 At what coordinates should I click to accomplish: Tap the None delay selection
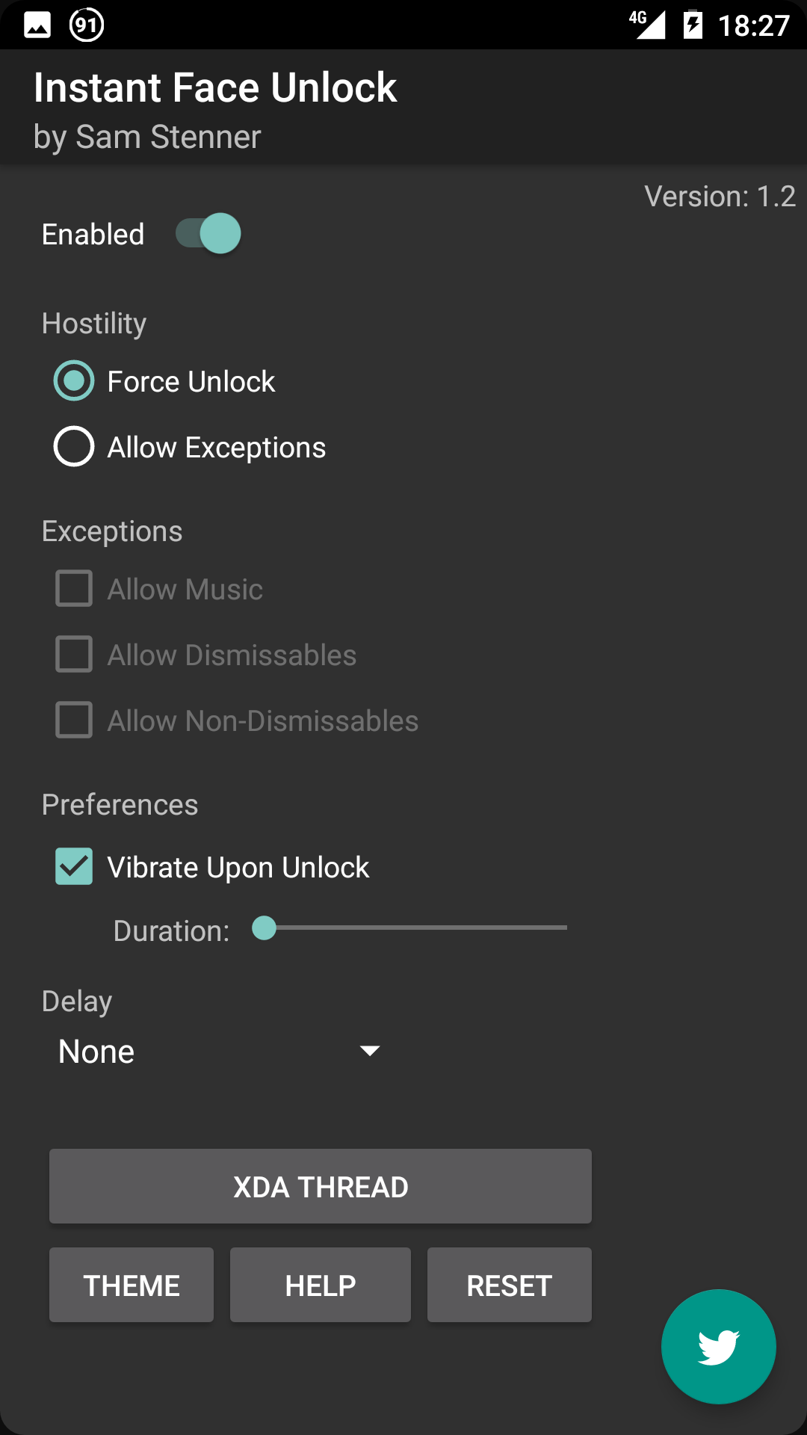(x=97, y=1052)
